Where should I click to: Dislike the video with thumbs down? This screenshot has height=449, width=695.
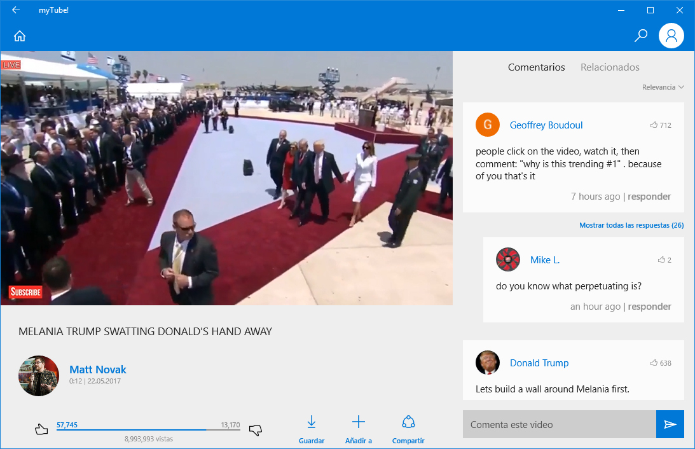(x=255, y=429)
